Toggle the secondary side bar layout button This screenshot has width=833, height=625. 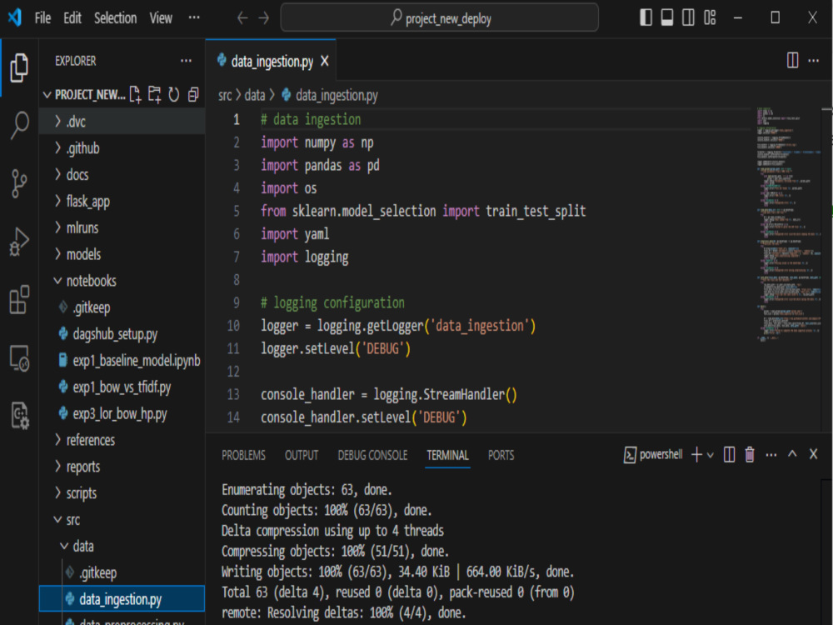click(x=689, y=17)
